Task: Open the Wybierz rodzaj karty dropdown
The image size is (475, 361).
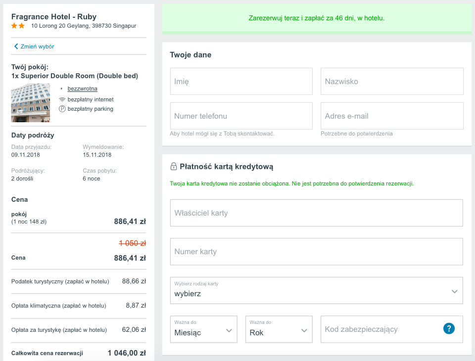Action: point(317,290)
